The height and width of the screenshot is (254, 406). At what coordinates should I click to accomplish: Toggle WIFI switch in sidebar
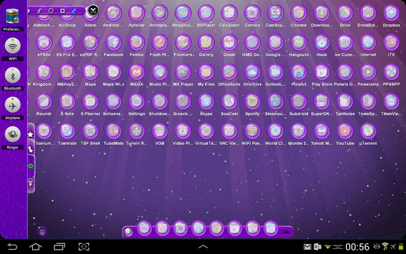coord(12,46)
